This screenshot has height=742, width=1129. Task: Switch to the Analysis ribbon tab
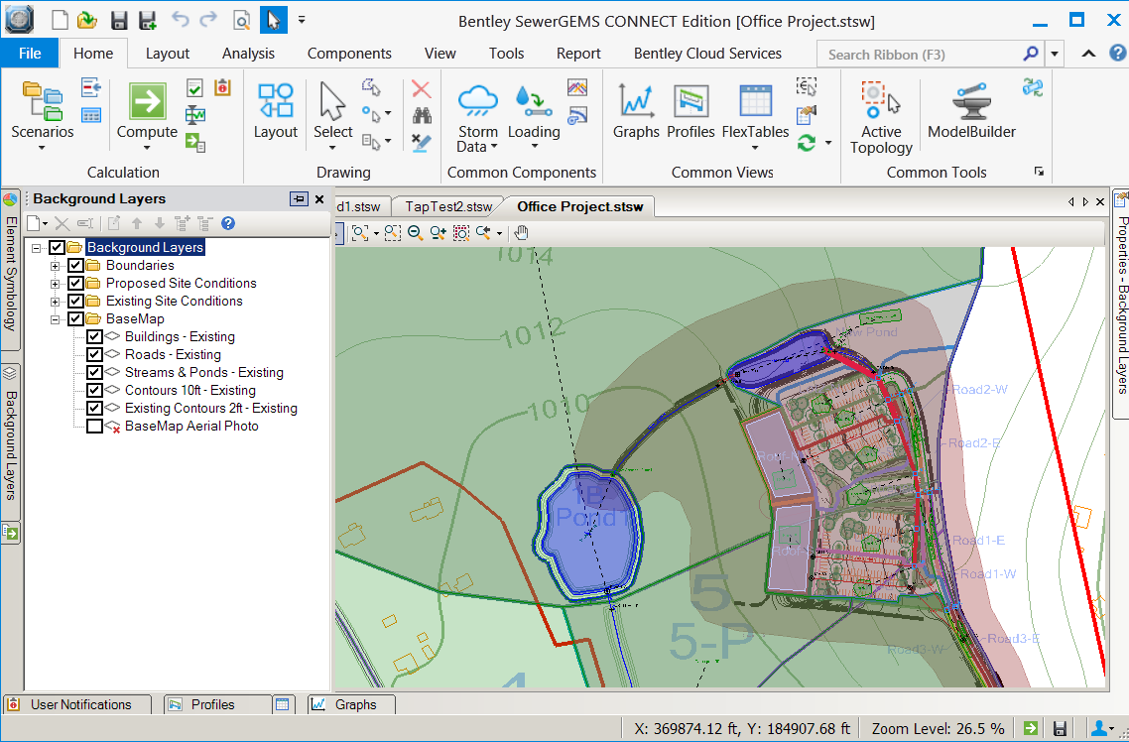click(x=248, y=54)
